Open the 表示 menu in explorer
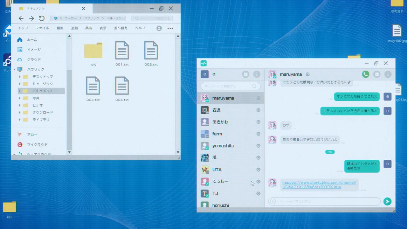The height and width of the screenshot is (229, 407). (103, 28)
